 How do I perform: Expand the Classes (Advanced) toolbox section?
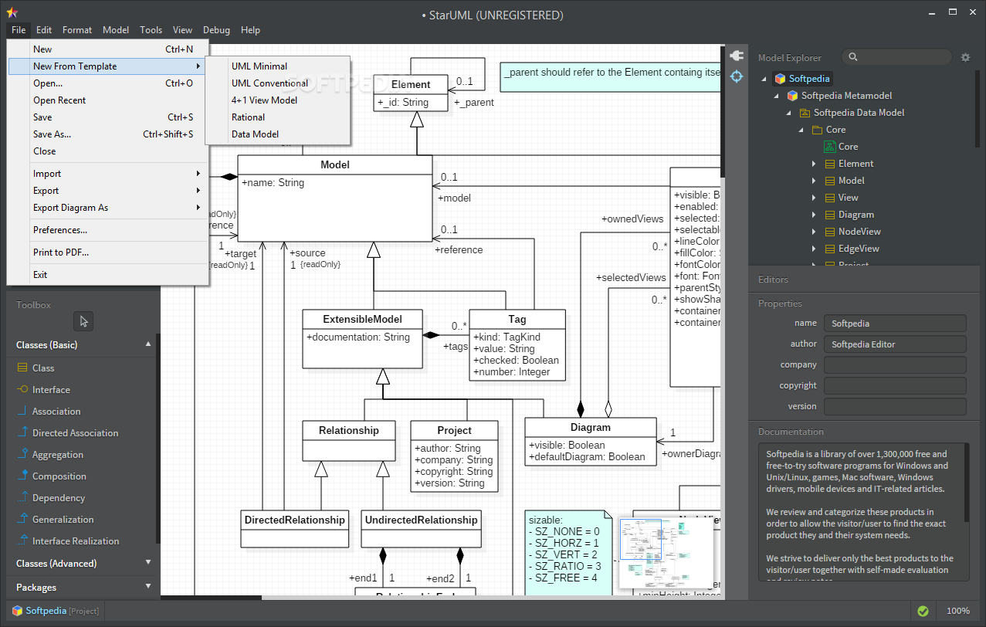pyautogui.click(x=148, y=563)
